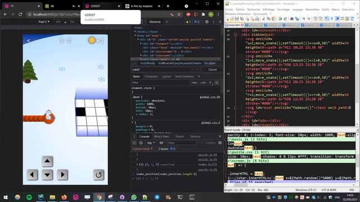Cancel the Elements panel search
360x202 pixels.
pyautogui.click(x=213, y=70)
